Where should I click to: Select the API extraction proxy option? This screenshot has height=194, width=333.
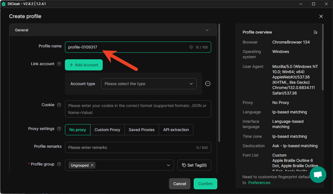pos(176,130)
